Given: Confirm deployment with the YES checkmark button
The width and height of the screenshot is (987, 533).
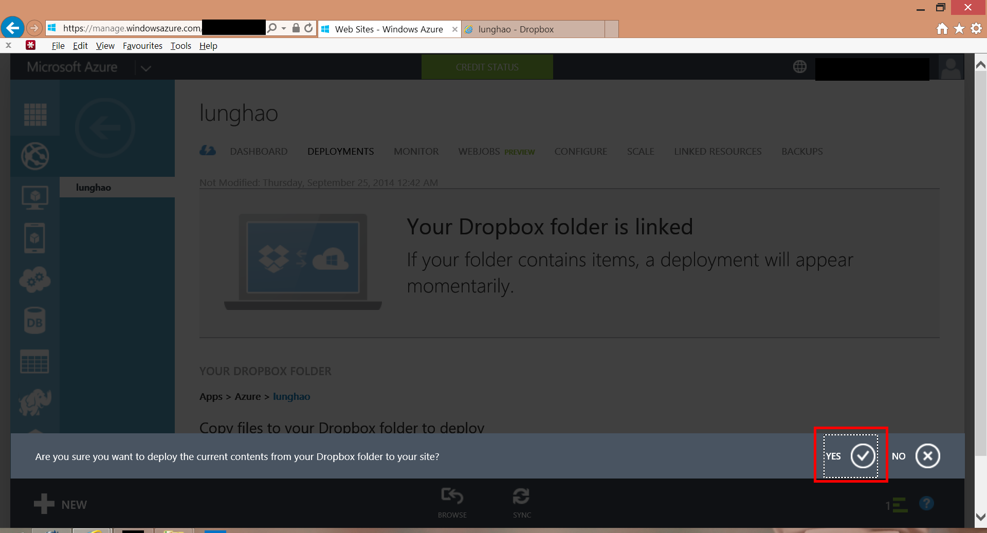Looking at the screenshot, I should (x=851, y=456).
